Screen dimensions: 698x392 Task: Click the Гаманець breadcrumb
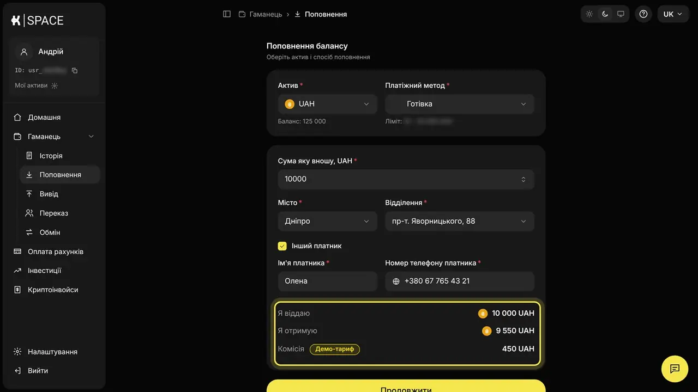[260, 14]
